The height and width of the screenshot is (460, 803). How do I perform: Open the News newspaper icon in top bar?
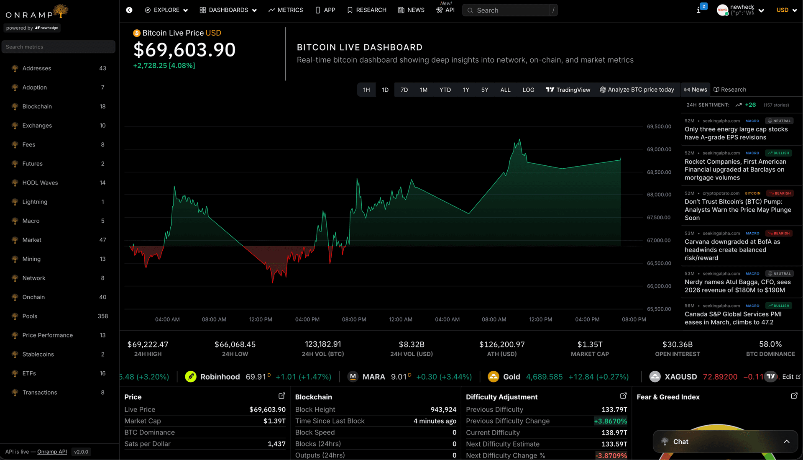click(400, 10)
